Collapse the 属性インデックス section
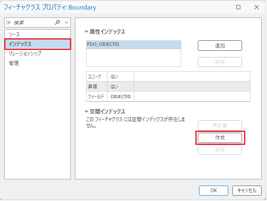This screenshot has width=267, height=201. click(x=87, y=31)
